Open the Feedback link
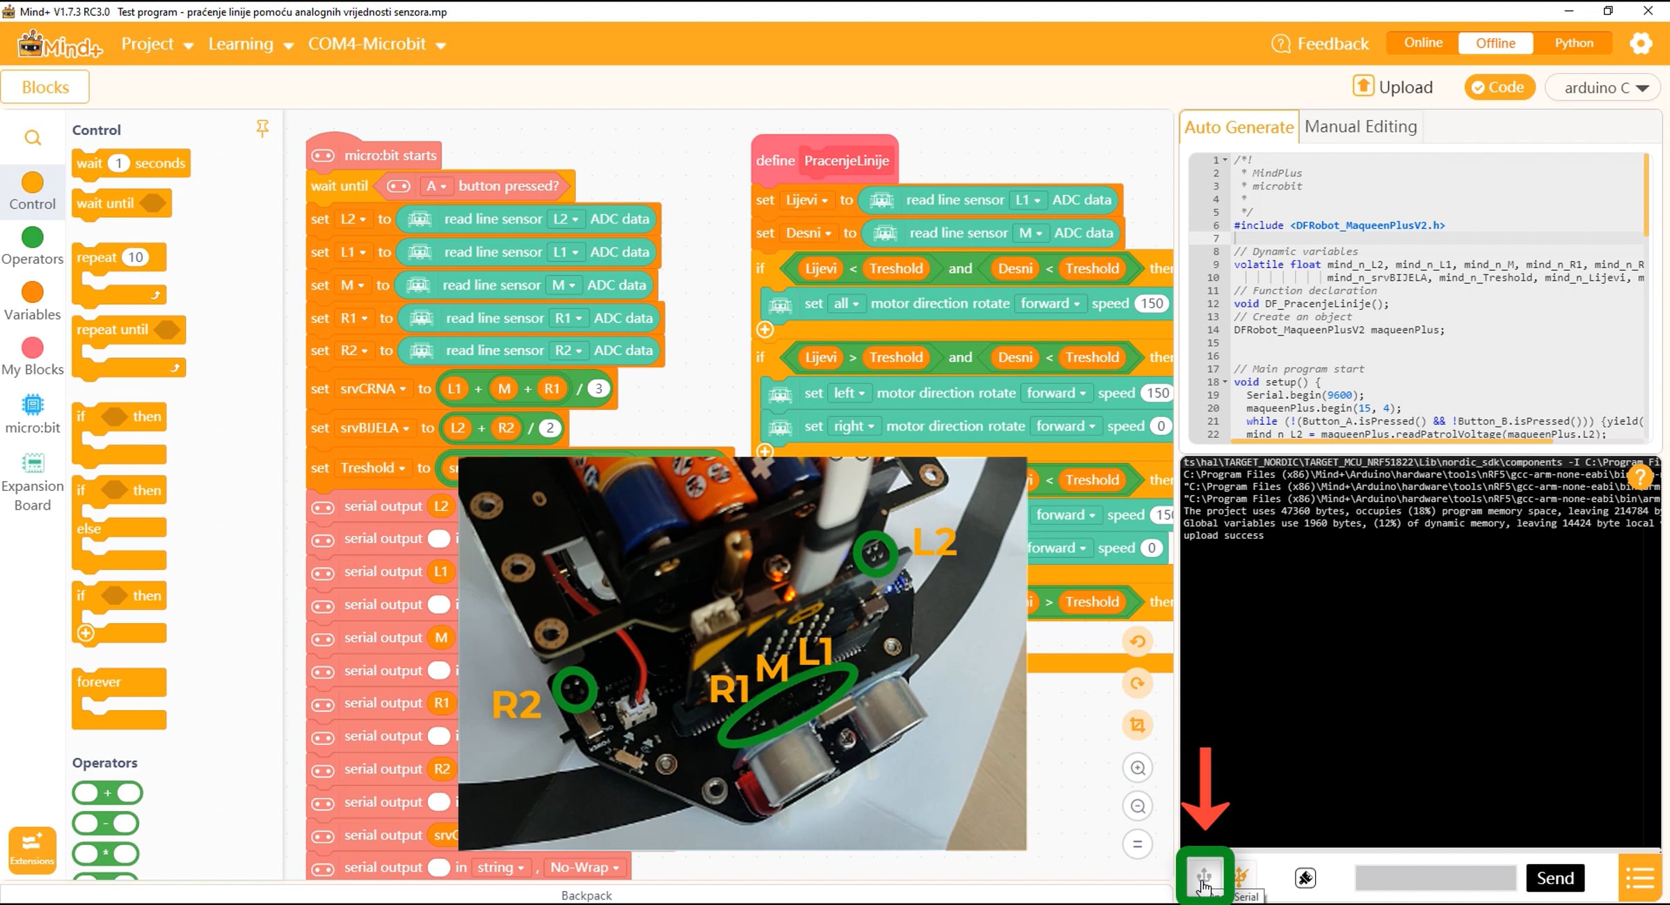This screenshot has width=1670, height=905. click(1320, 43)
